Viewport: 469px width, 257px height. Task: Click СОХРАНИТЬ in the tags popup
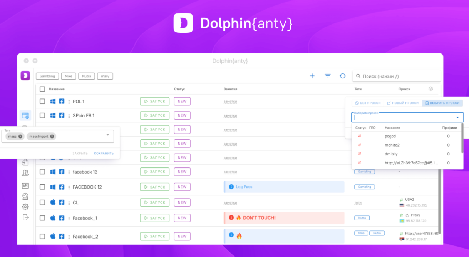[104, 153]
